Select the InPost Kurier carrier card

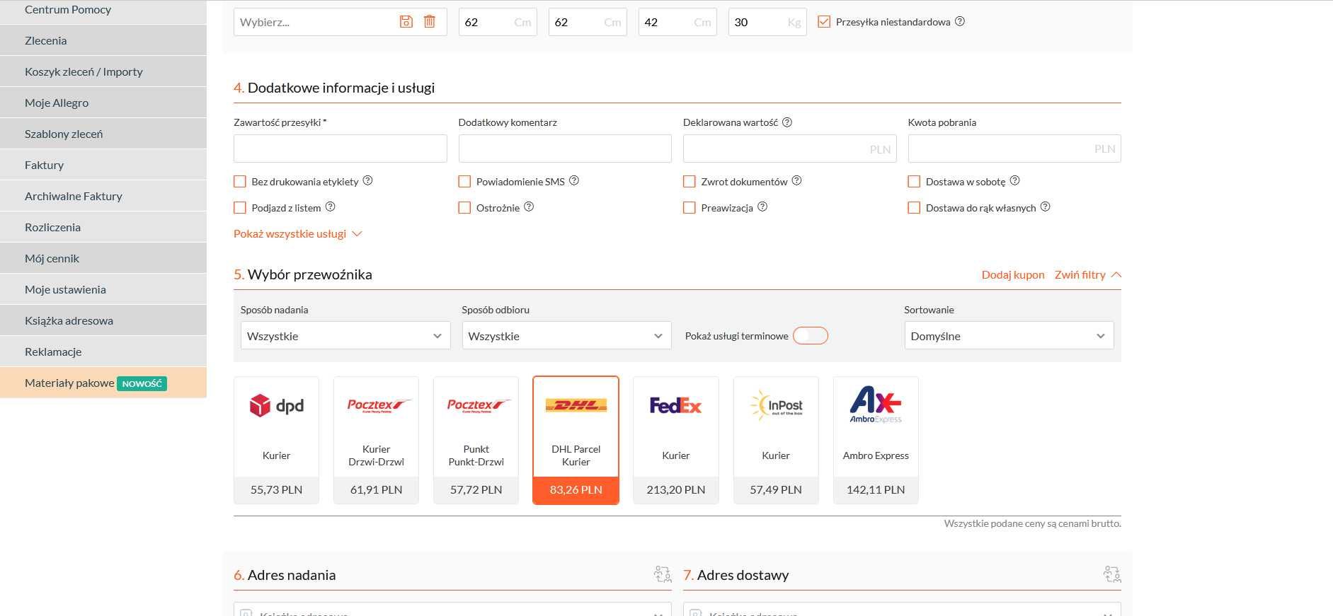click(x=776, y=440)
